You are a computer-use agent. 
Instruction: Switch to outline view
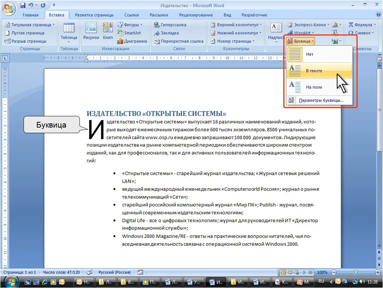[x=303, y=272]
